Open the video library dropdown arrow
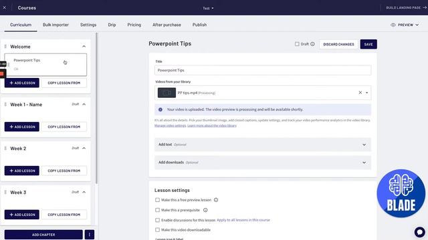 point(367,93)
